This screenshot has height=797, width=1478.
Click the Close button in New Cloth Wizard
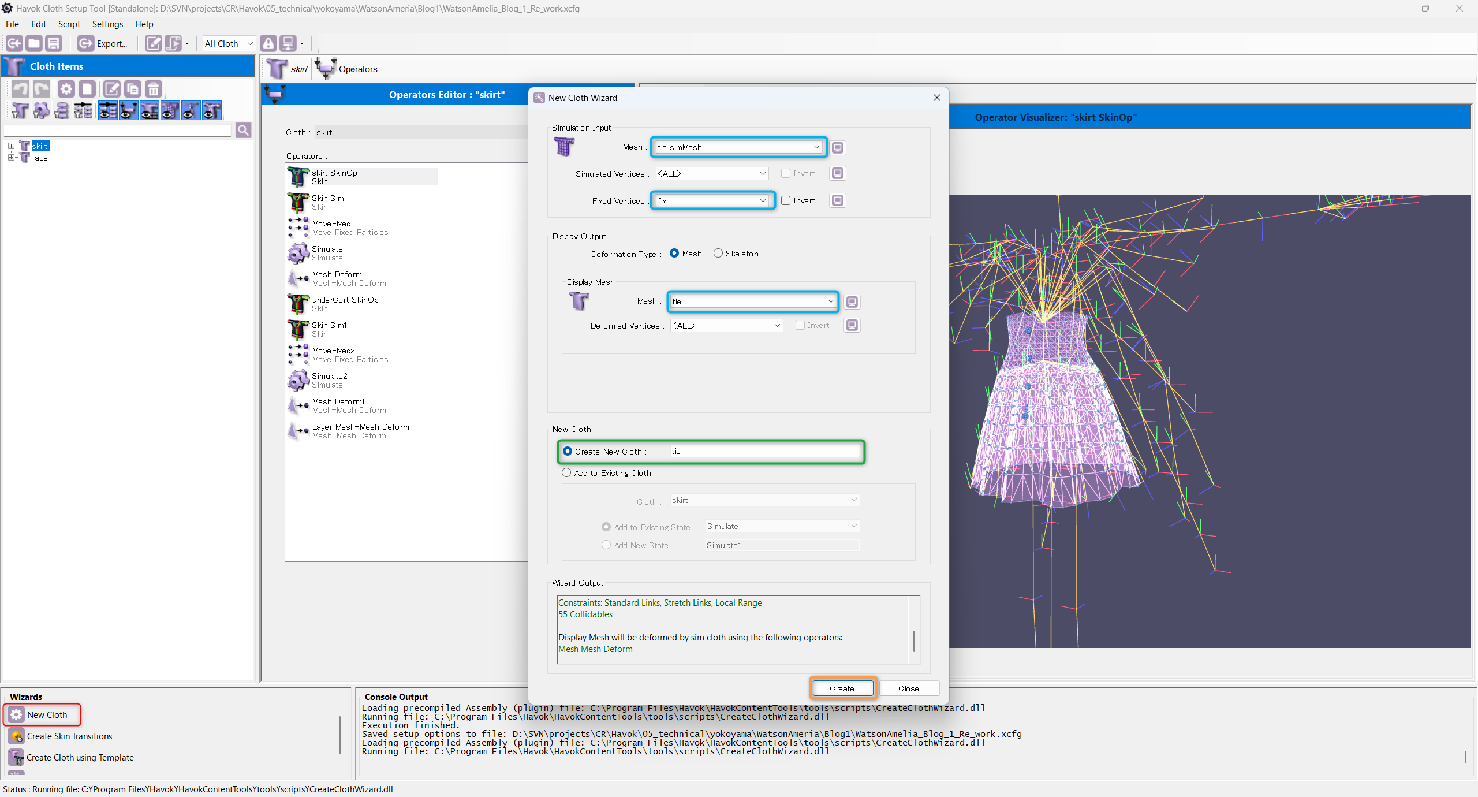point(908,688)
